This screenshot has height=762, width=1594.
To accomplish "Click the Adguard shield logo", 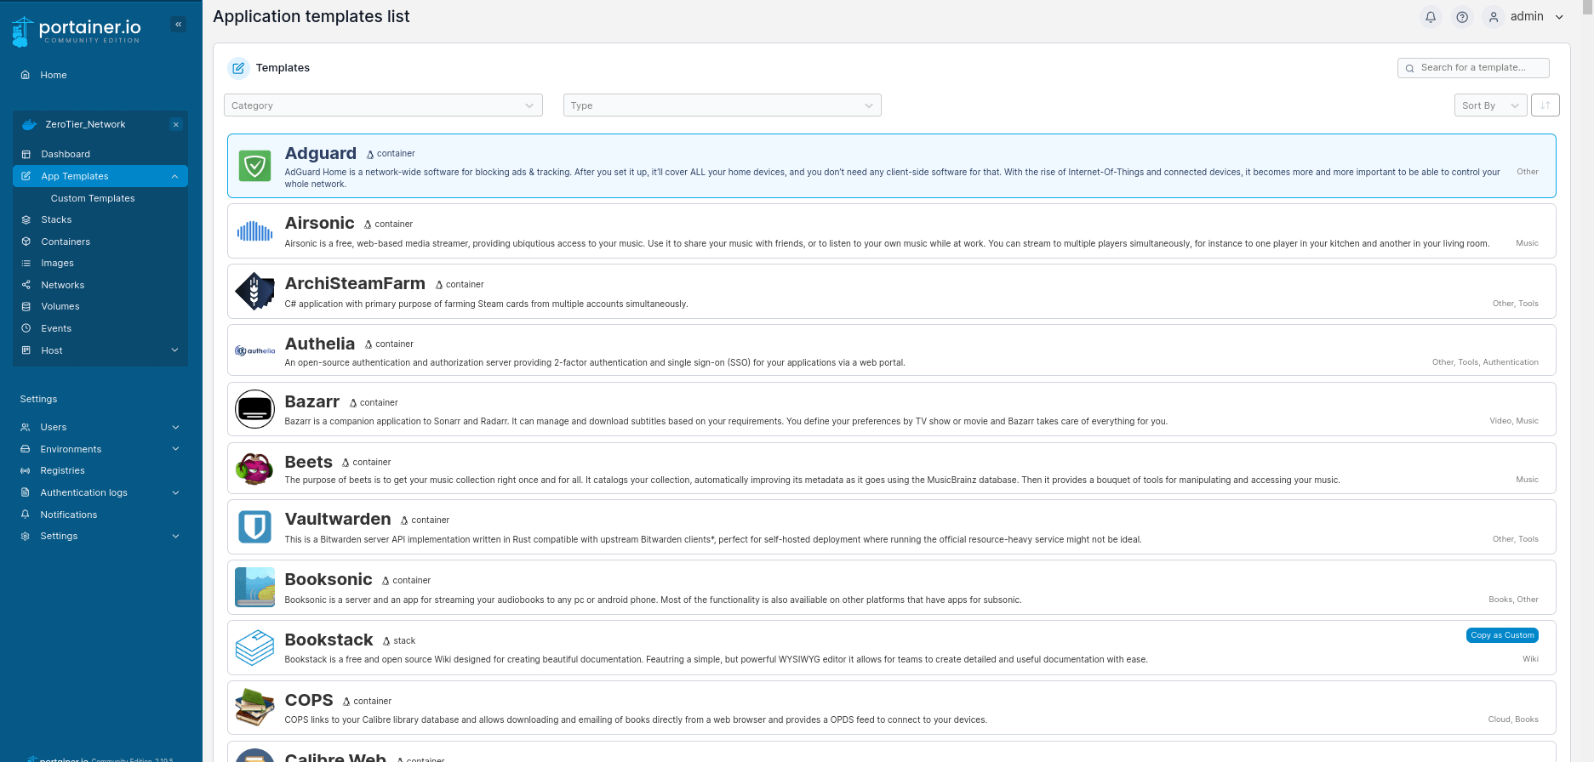I will pos(254,166).
